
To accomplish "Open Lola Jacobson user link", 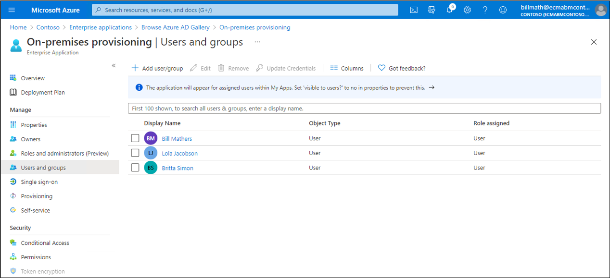I will point(179,153).
